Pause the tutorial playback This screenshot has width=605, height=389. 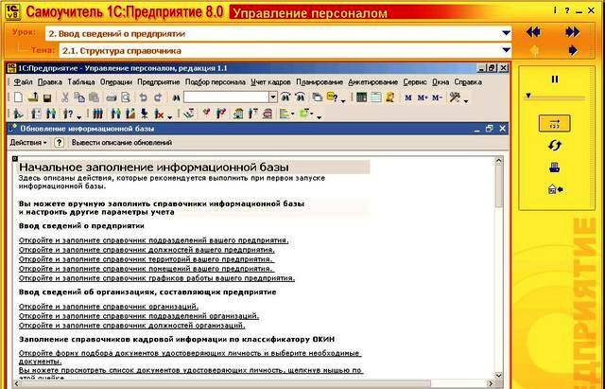point(555,80)
